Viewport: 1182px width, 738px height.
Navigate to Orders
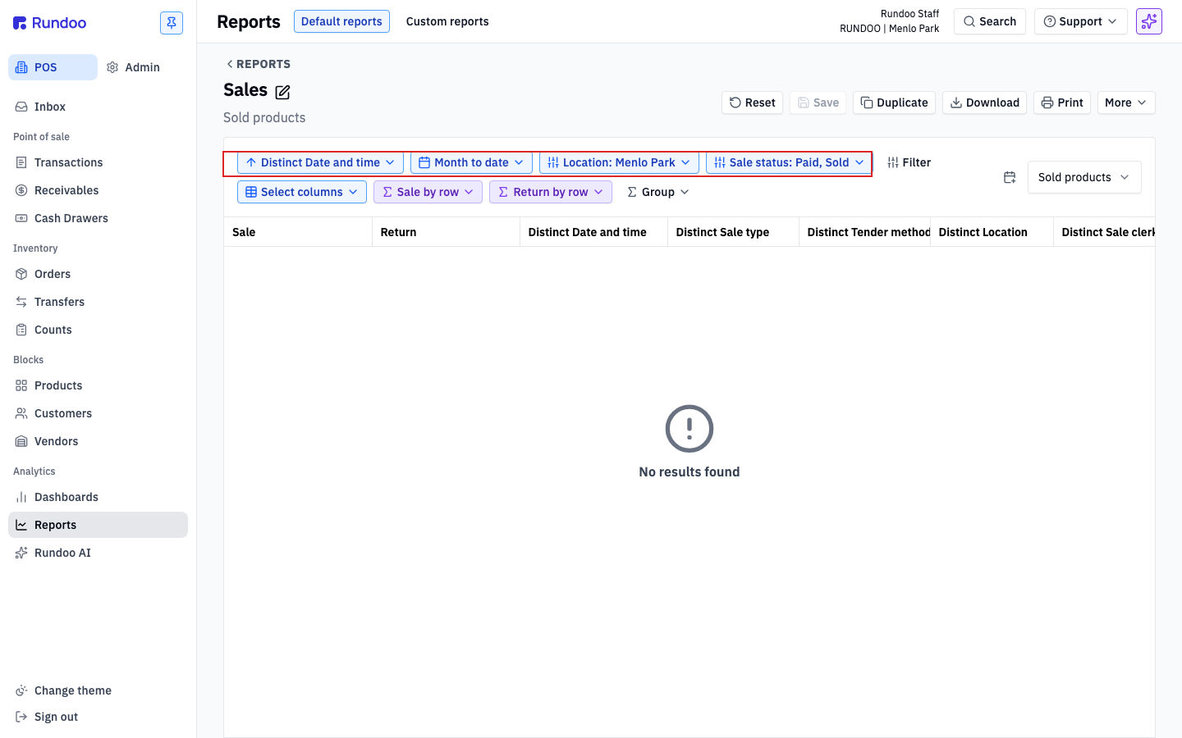98,274
